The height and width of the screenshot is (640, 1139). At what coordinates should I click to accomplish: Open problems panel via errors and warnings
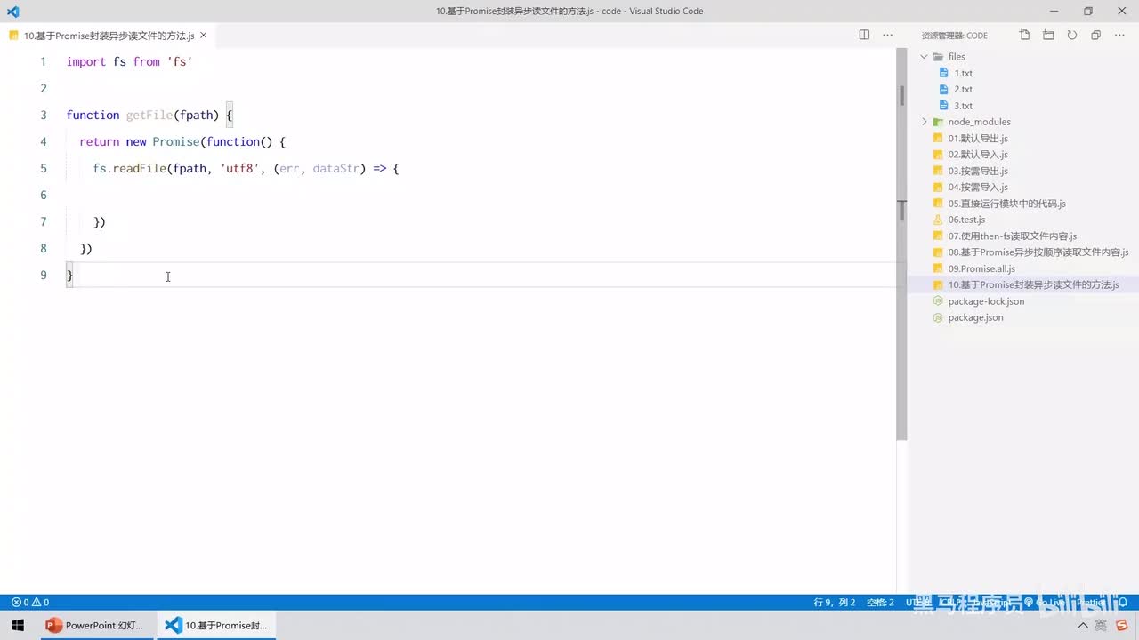[x=30, y=602]
